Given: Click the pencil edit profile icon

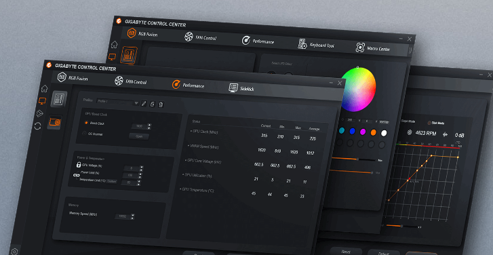Looking at the screenshot, I should [144, 104].
